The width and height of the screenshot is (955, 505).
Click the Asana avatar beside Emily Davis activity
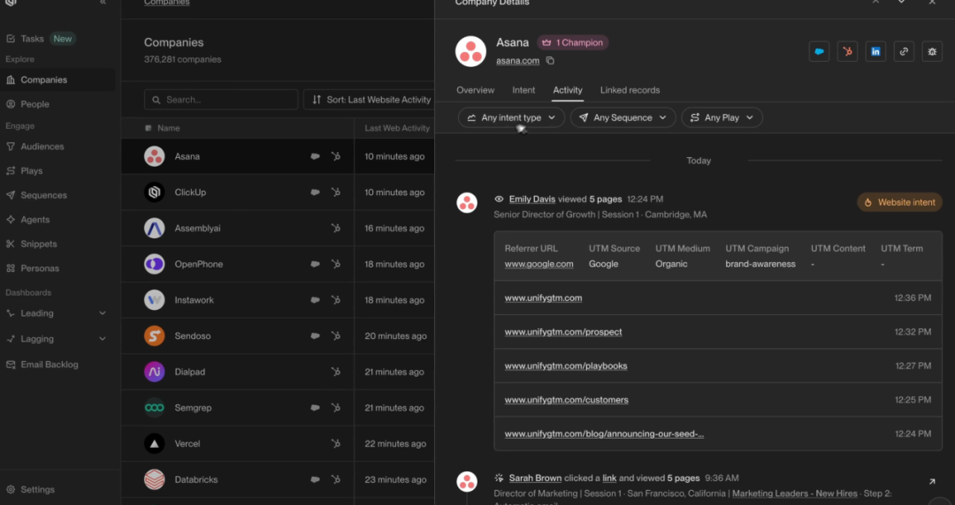click(x=467, y=202)
